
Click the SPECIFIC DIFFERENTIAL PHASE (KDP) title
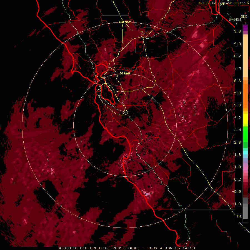click(x=99, y=248)
